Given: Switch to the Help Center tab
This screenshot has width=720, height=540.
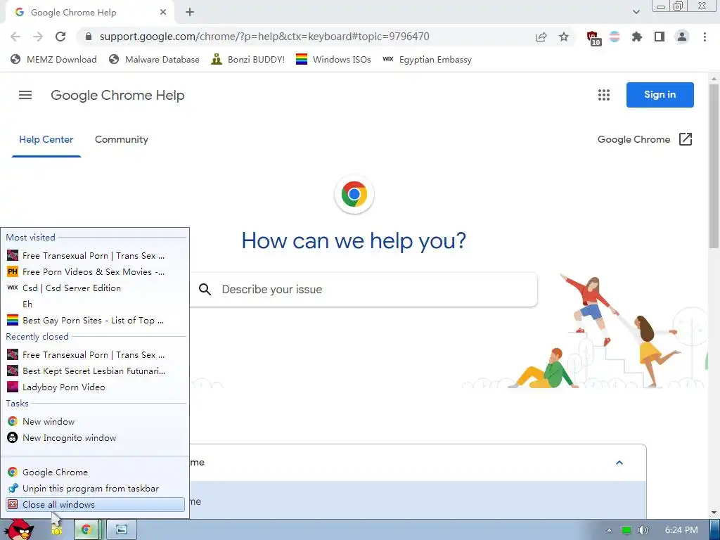Looking at the screenshot, I should (46, 140).
